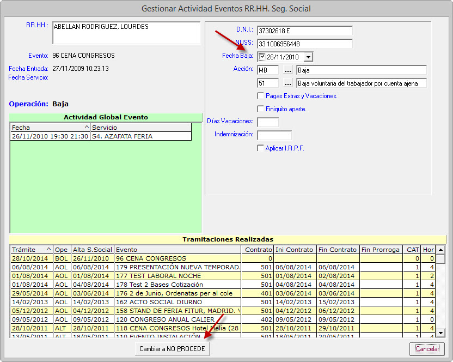453x362 pixels.
Task: Click the Indemnización input field
Action: [x=274, y=135]
